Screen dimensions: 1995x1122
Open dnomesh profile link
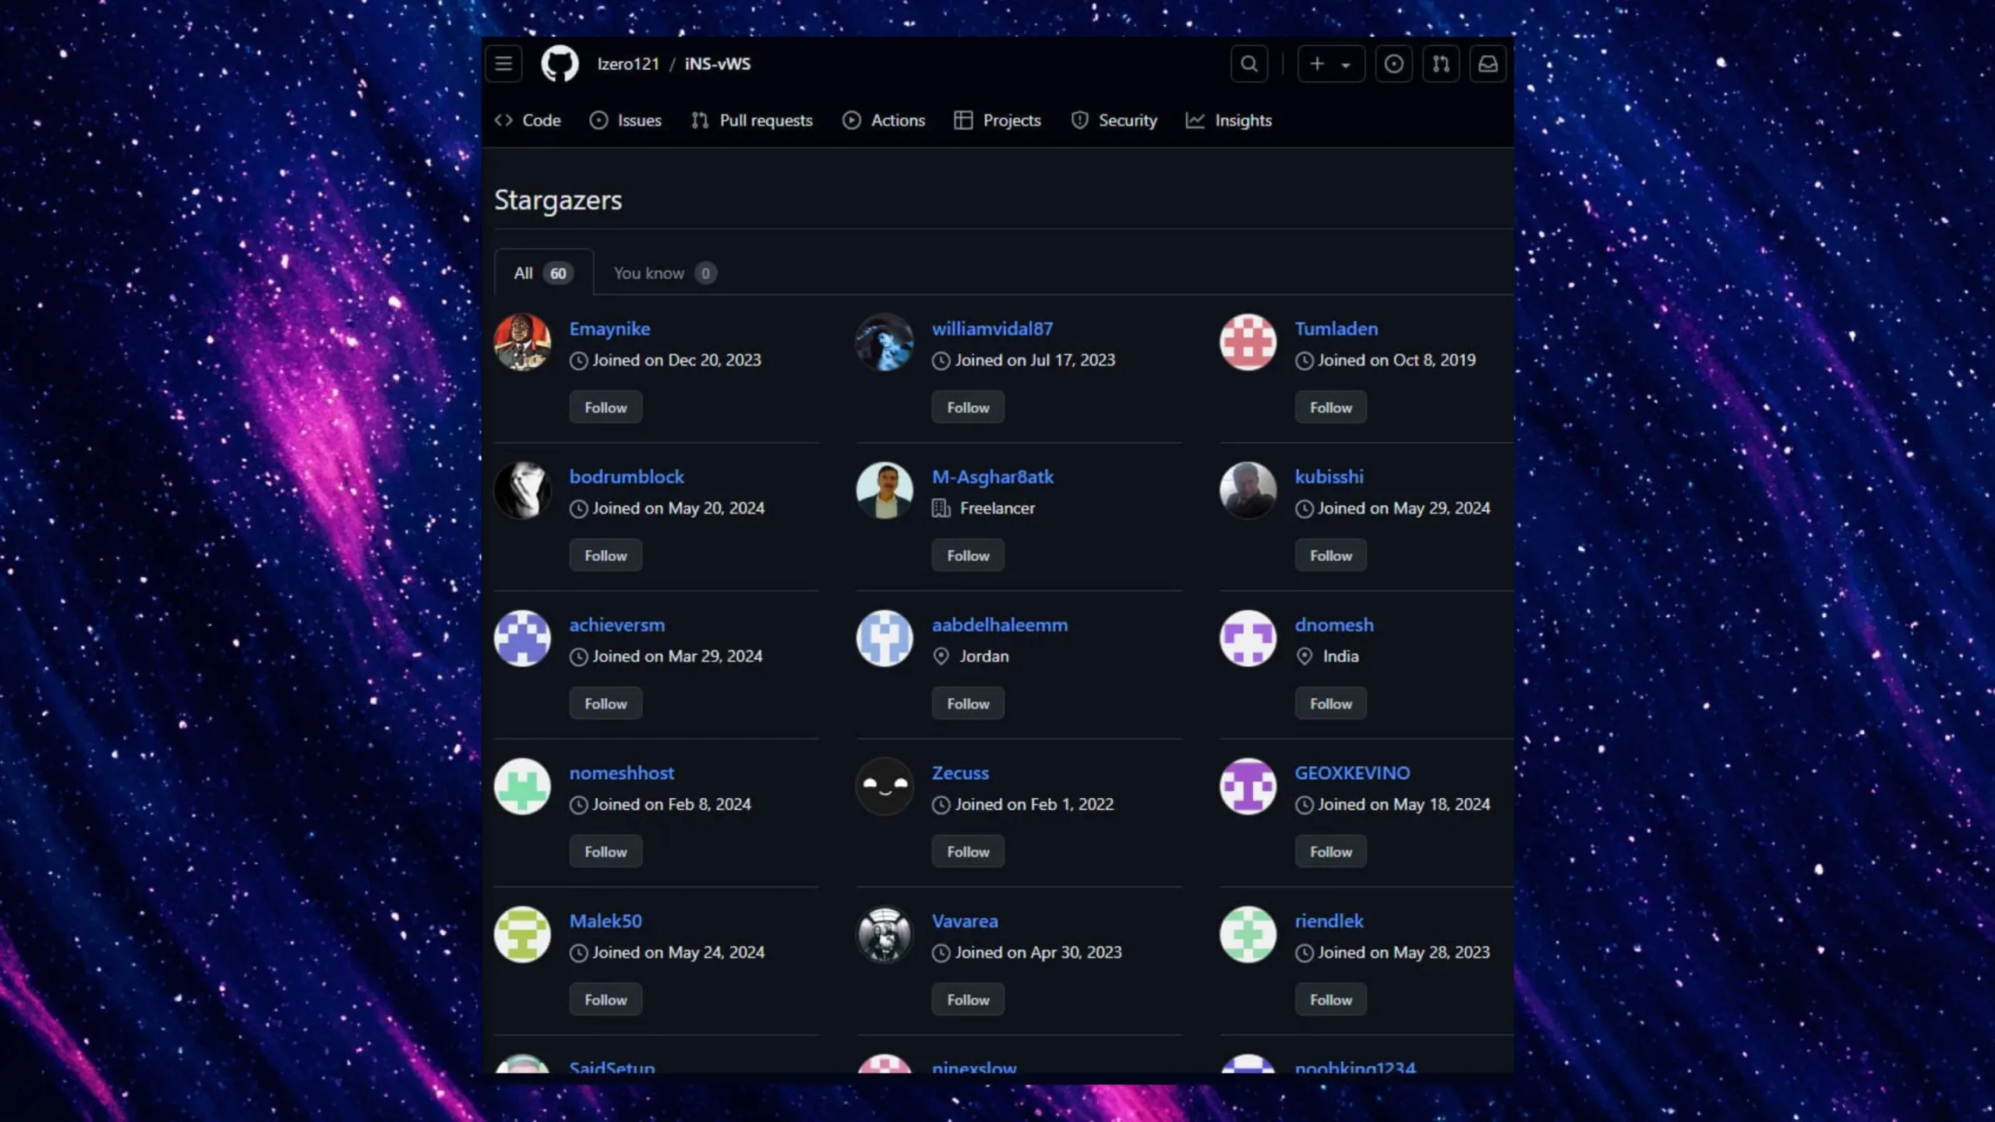point(1334,625)
